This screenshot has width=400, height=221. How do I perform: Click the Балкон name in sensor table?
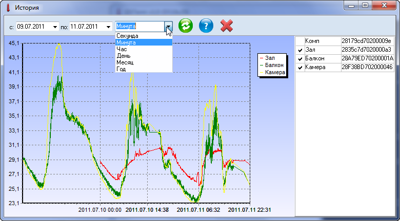315,58
